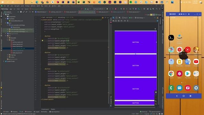Image resolution: width=204 pixels, height=115 pixels.
Task: Expand the values folder in project tree
Action: (8, 57)
